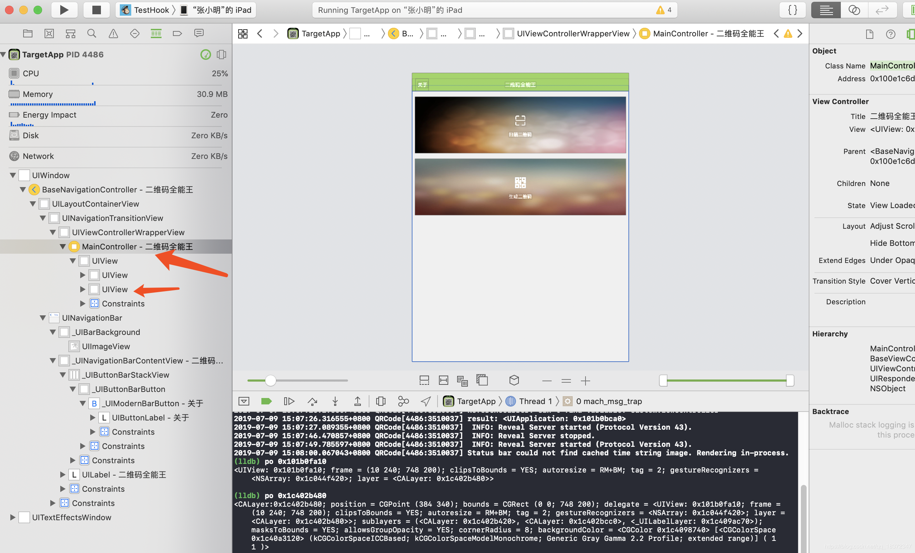Image resolution: width=915 pixels, height=553 pixels.
Task: Expand the UILabel - 二维码全能王 node
Action: click(63, 475)
